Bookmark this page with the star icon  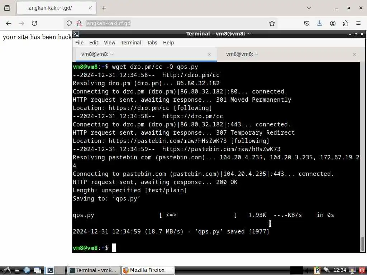[x=272, y=23]
